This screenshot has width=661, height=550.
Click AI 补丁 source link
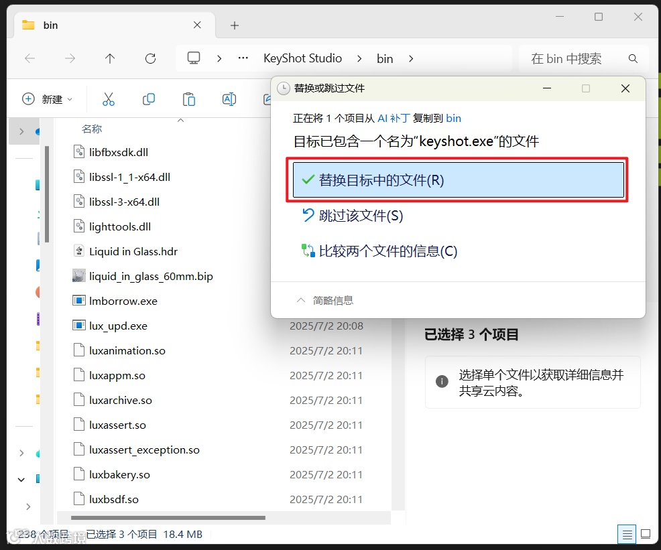click(x=394, y=119)
